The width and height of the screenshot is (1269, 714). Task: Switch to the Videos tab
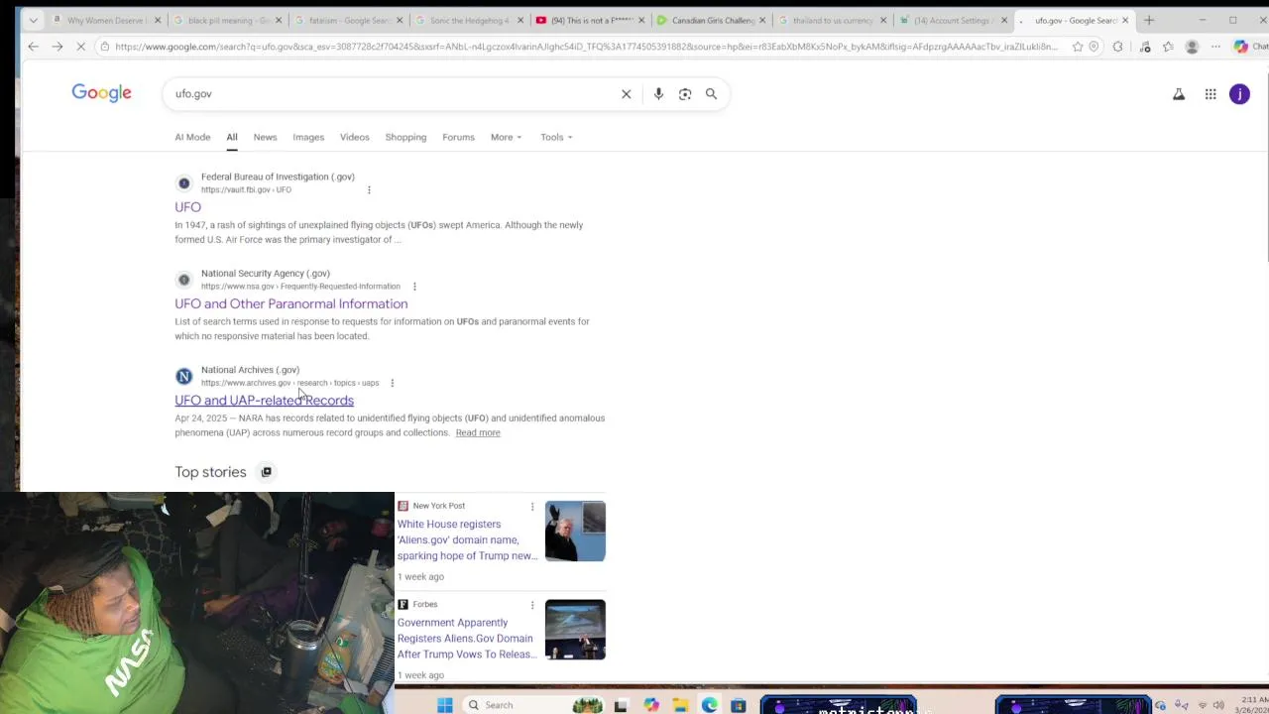pyautogui.click(x=354, y=138)
